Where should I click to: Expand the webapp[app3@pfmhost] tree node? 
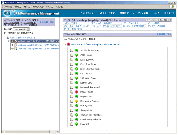(x=12, y=49)
